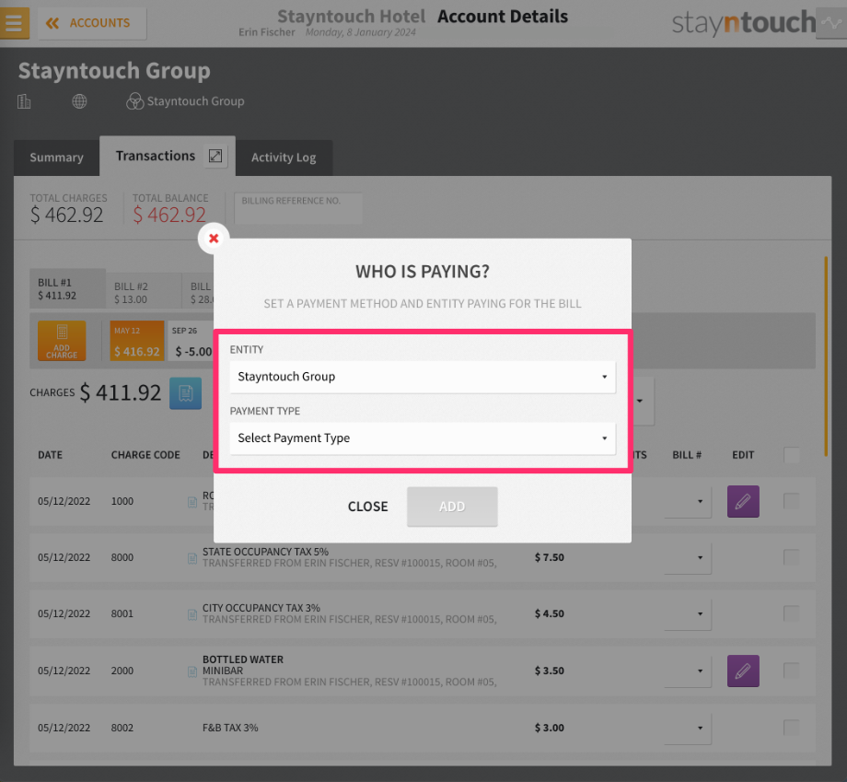847x782 pixels.
Task: Open bill number dropdown for State Occupancy Tax
Action: pos(688,558)
